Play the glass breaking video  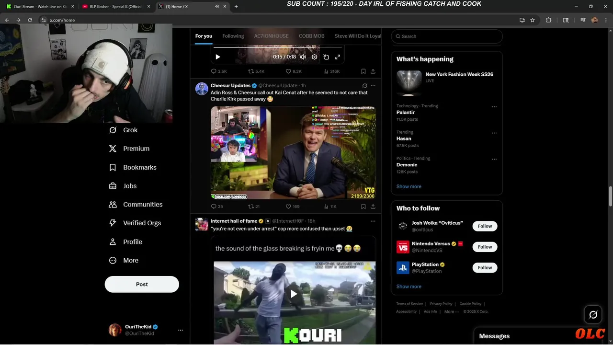(294, 294)
